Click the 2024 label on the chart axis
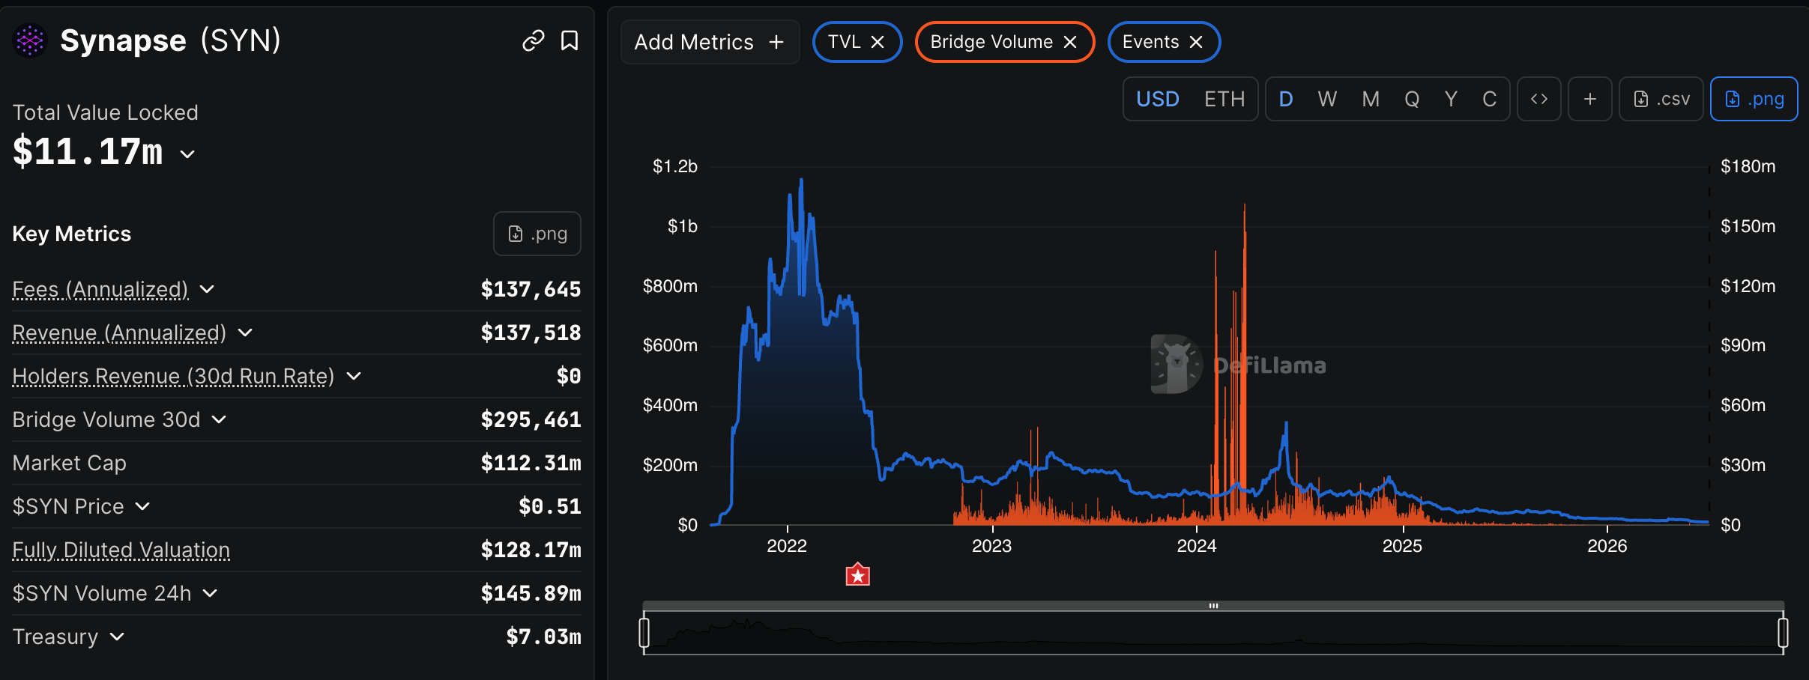 pos(1197,546)
